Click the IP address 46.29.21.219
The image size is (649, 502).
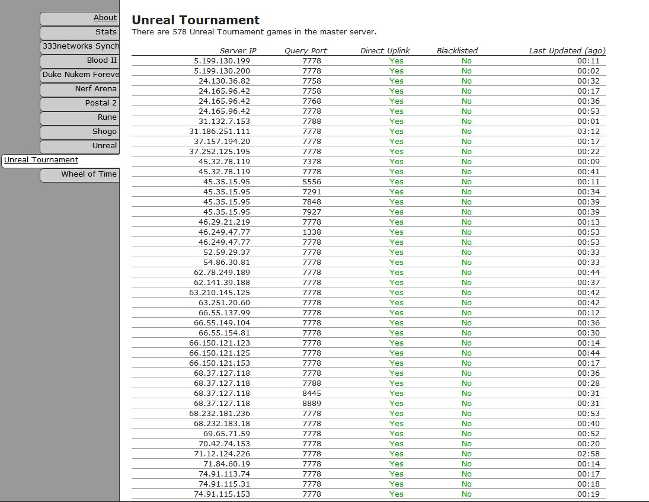pos(225,222)
